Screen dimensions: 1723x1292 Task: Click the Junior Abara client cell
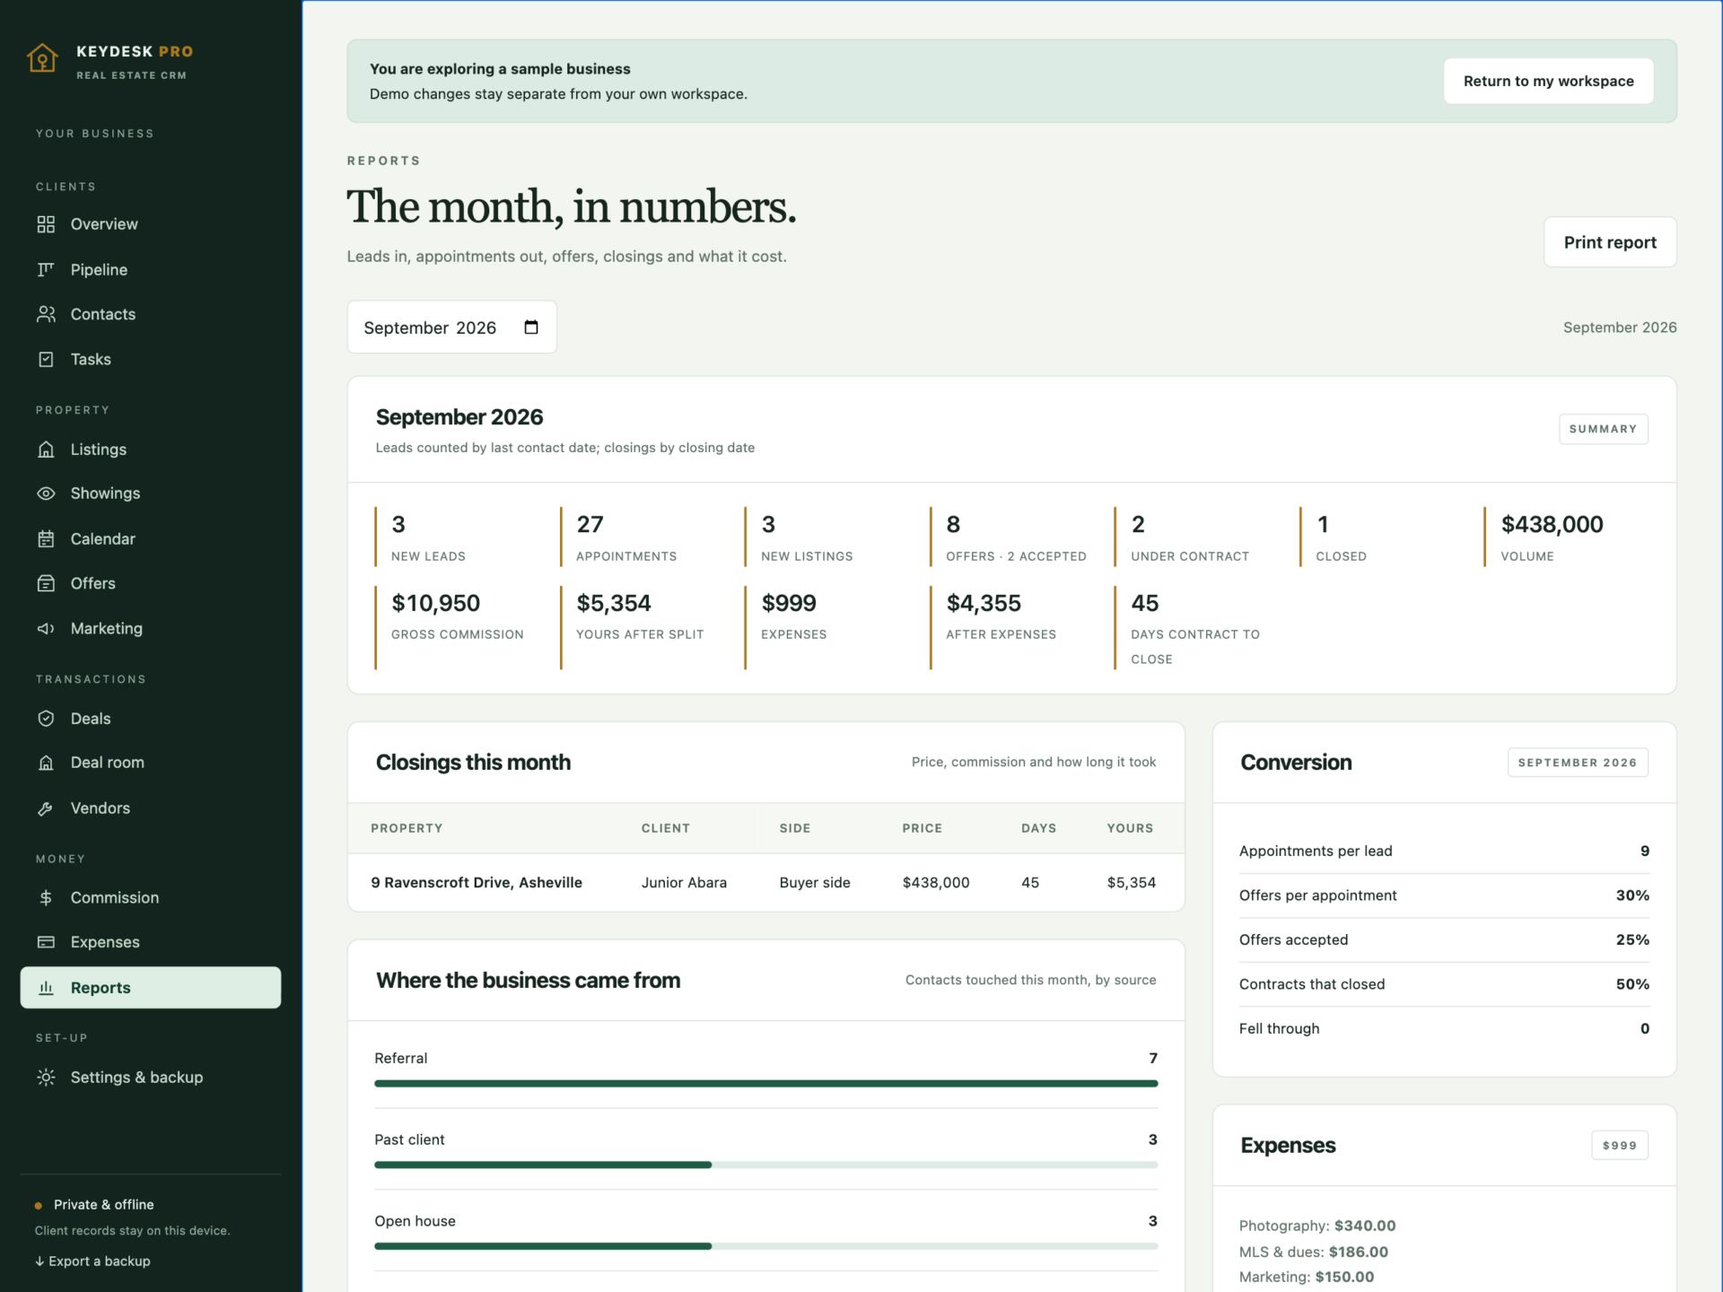pyautogui.click(x=684, y=882)
